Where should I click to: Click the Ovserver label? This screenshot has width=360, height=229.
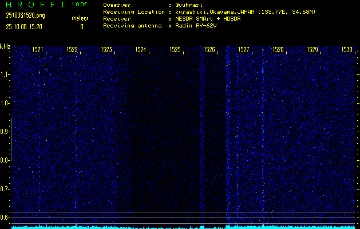tap(117, 5)
